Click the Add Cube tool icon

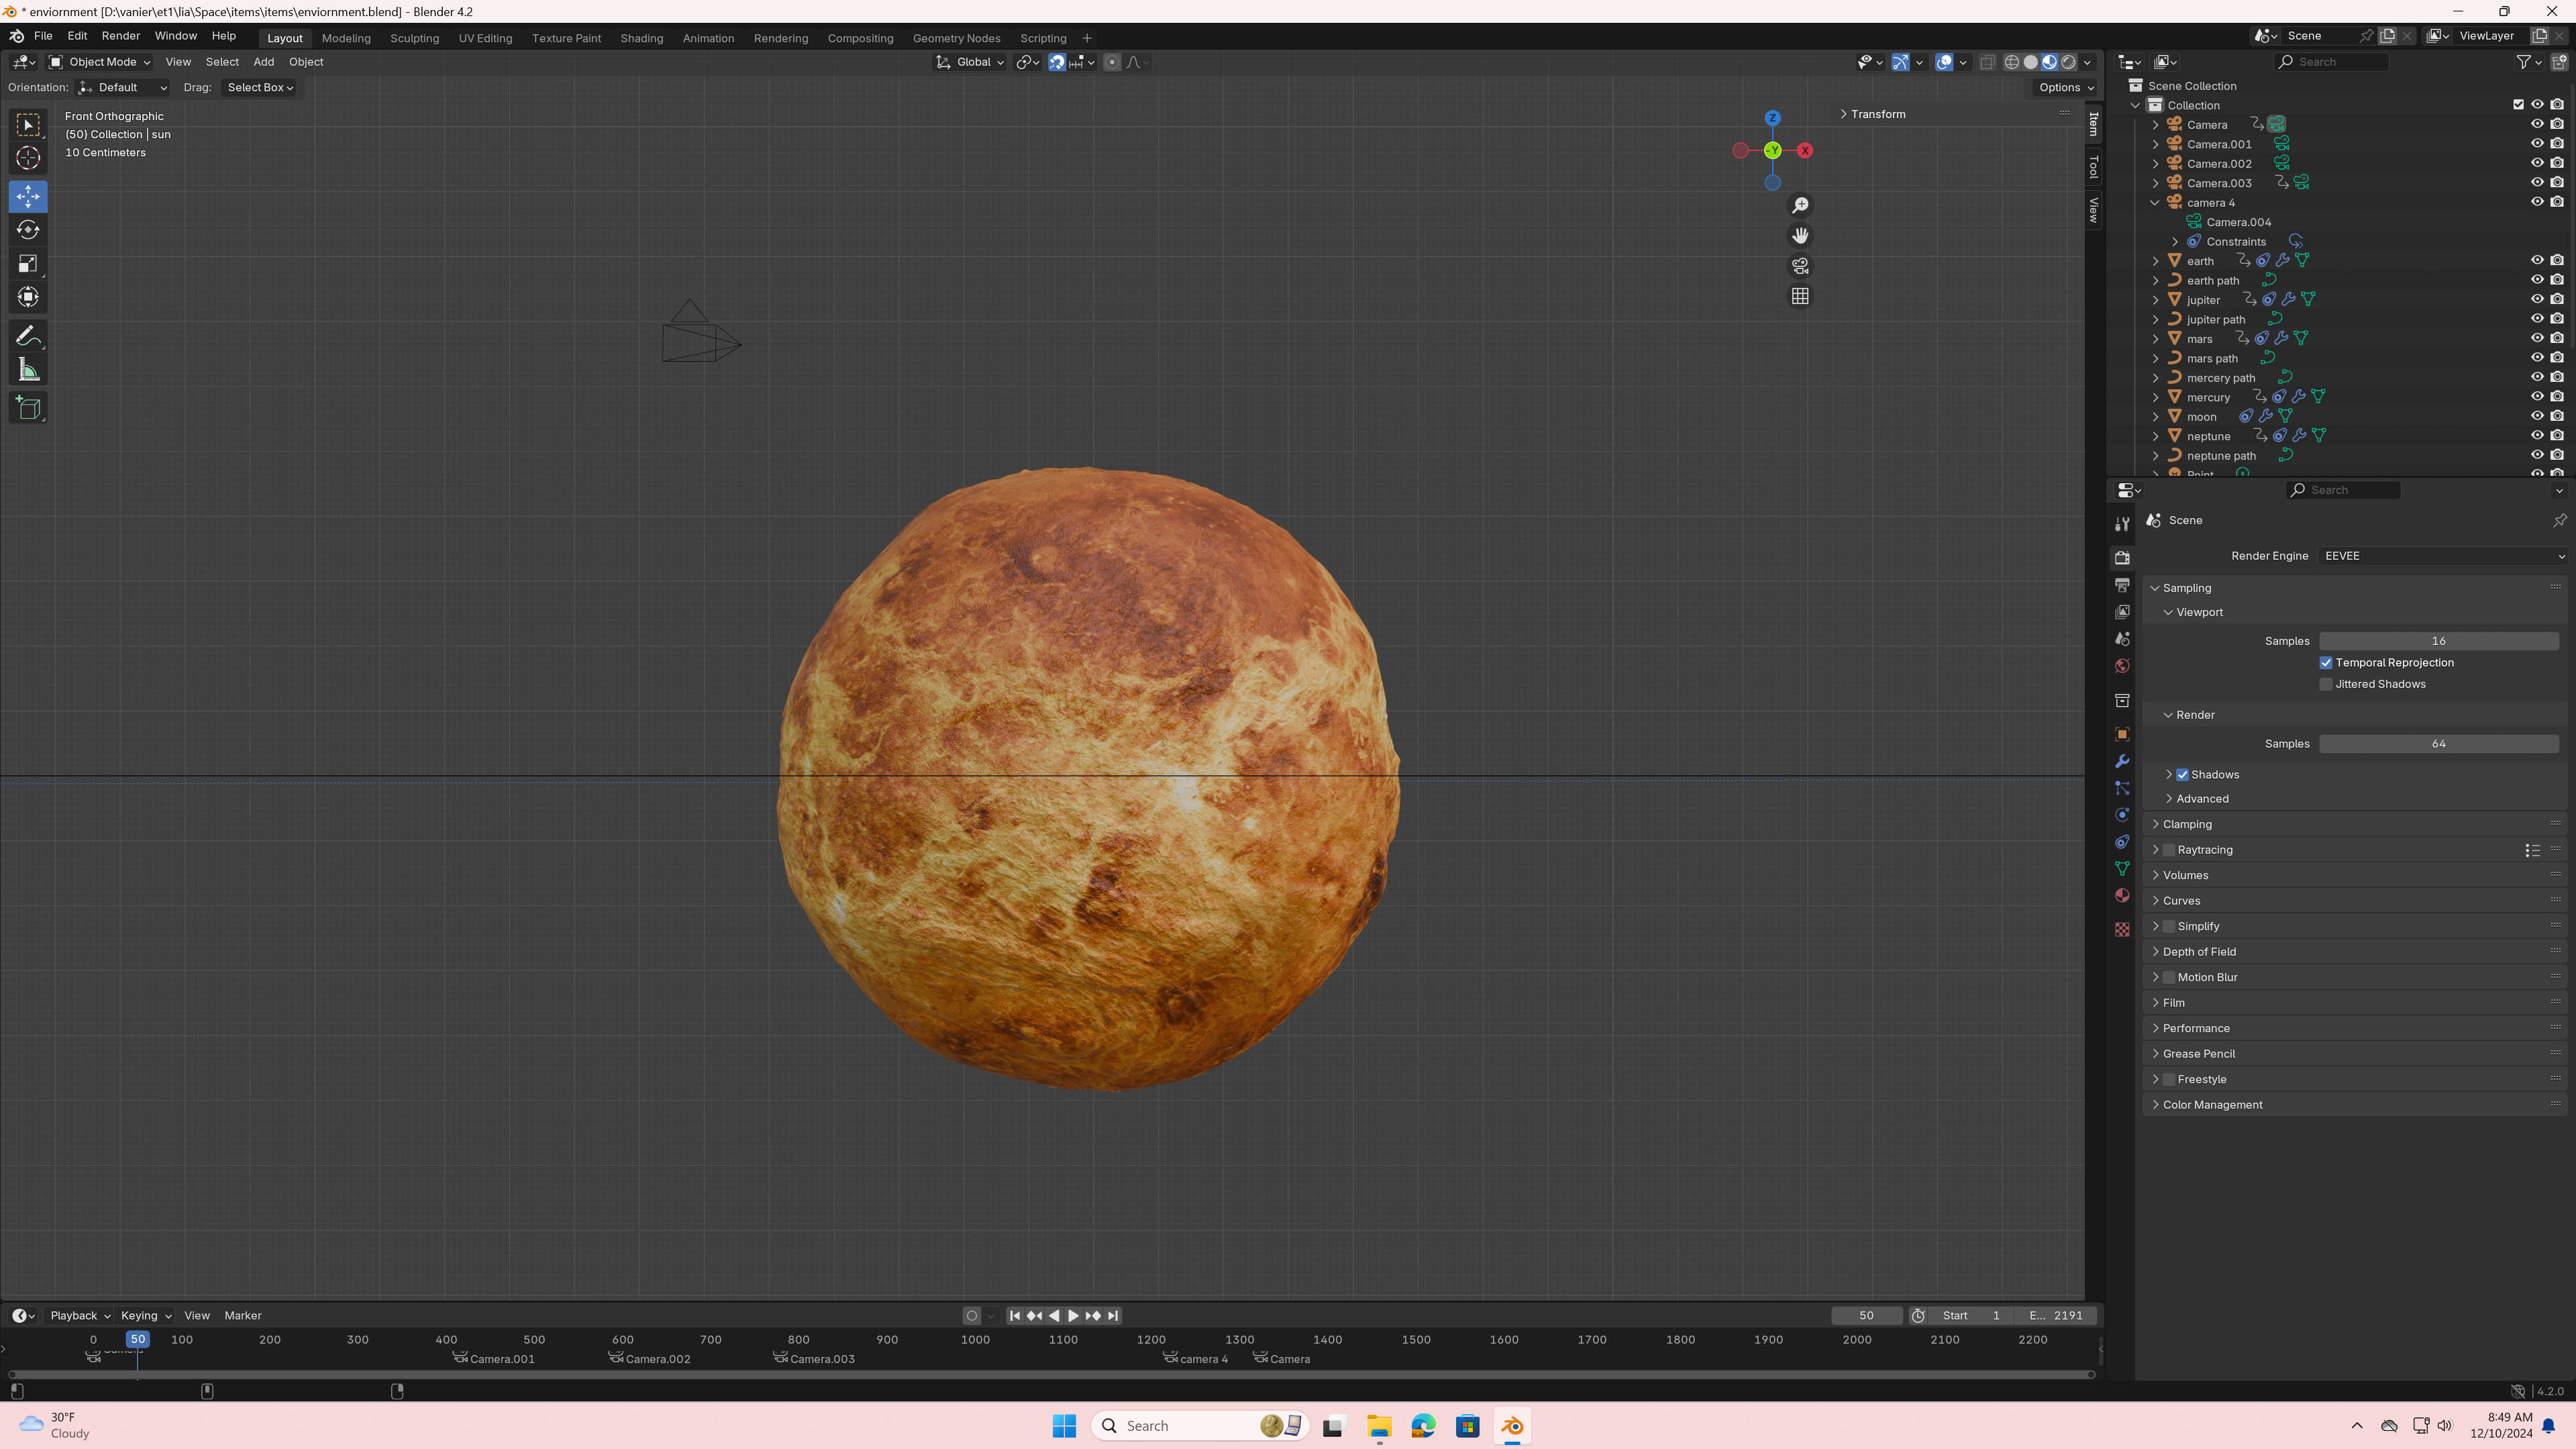(x=28, y=408)
